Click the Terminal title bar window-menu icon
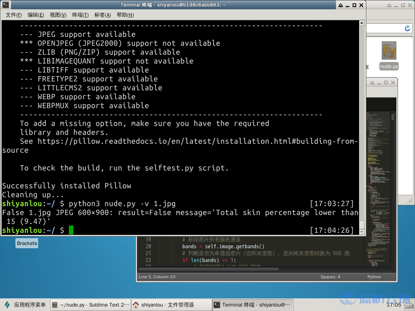 pos(5,5)
